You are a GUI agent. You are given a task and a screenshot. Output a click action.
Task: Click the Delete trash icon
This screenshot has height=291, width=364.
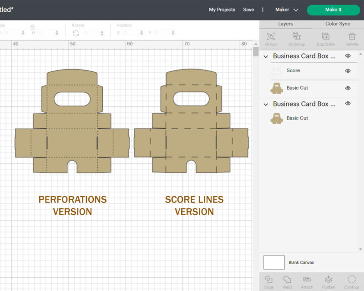coord(352,37)
